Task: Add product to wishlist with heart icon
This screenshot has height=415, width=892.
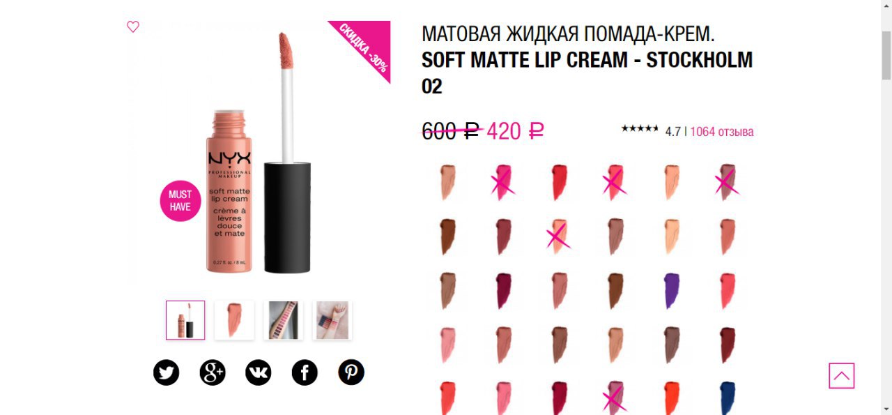Action: tap(133, 27)
